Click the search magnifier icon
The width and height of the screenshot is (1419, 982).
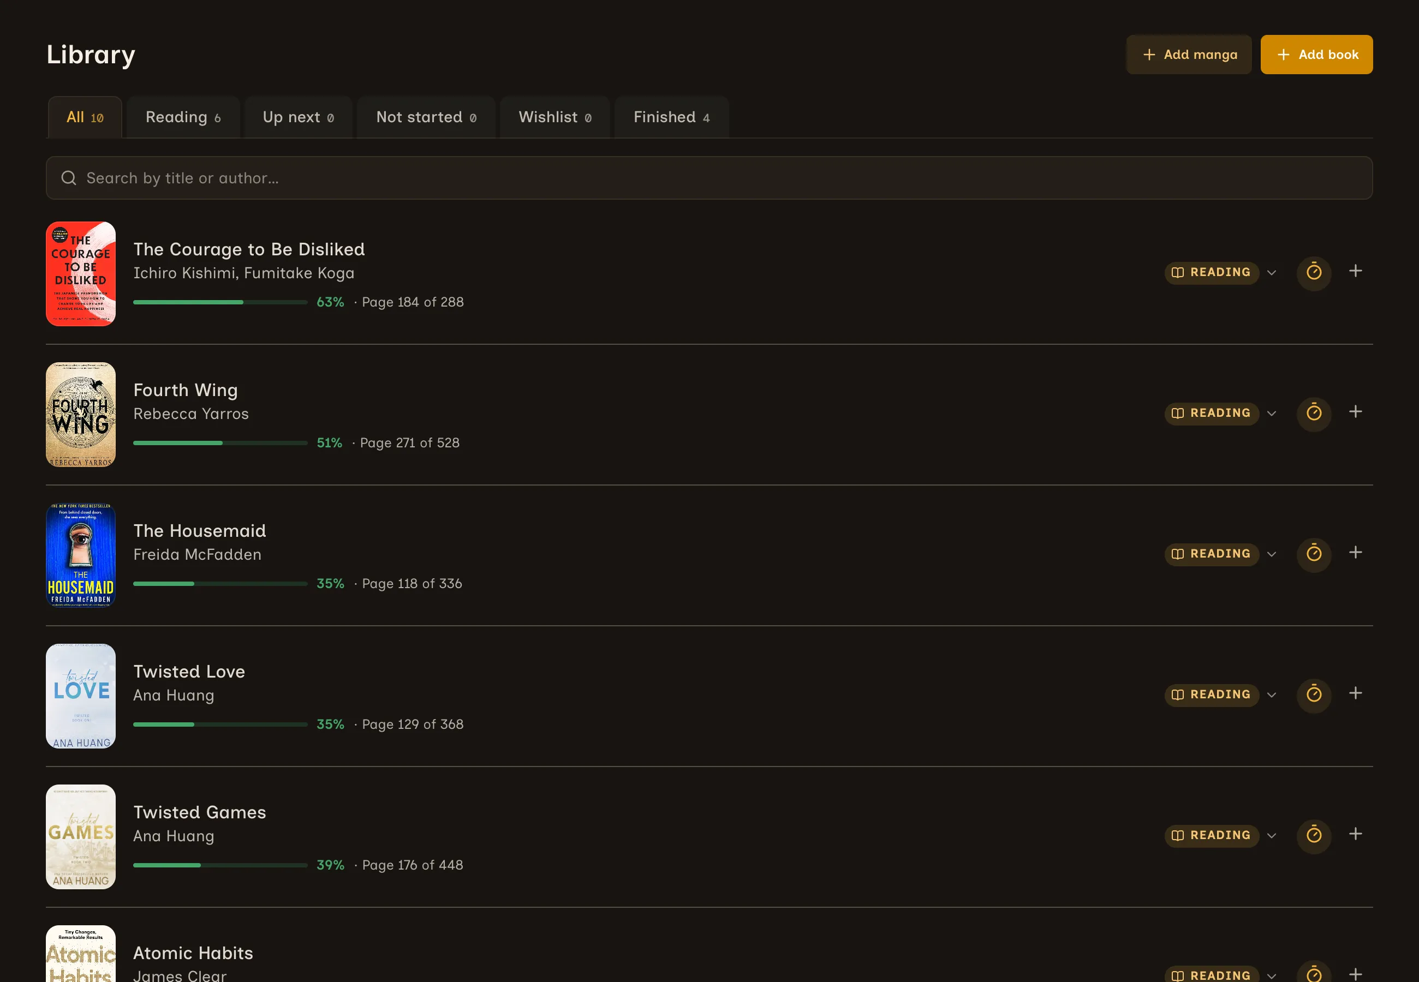[69, 178]
